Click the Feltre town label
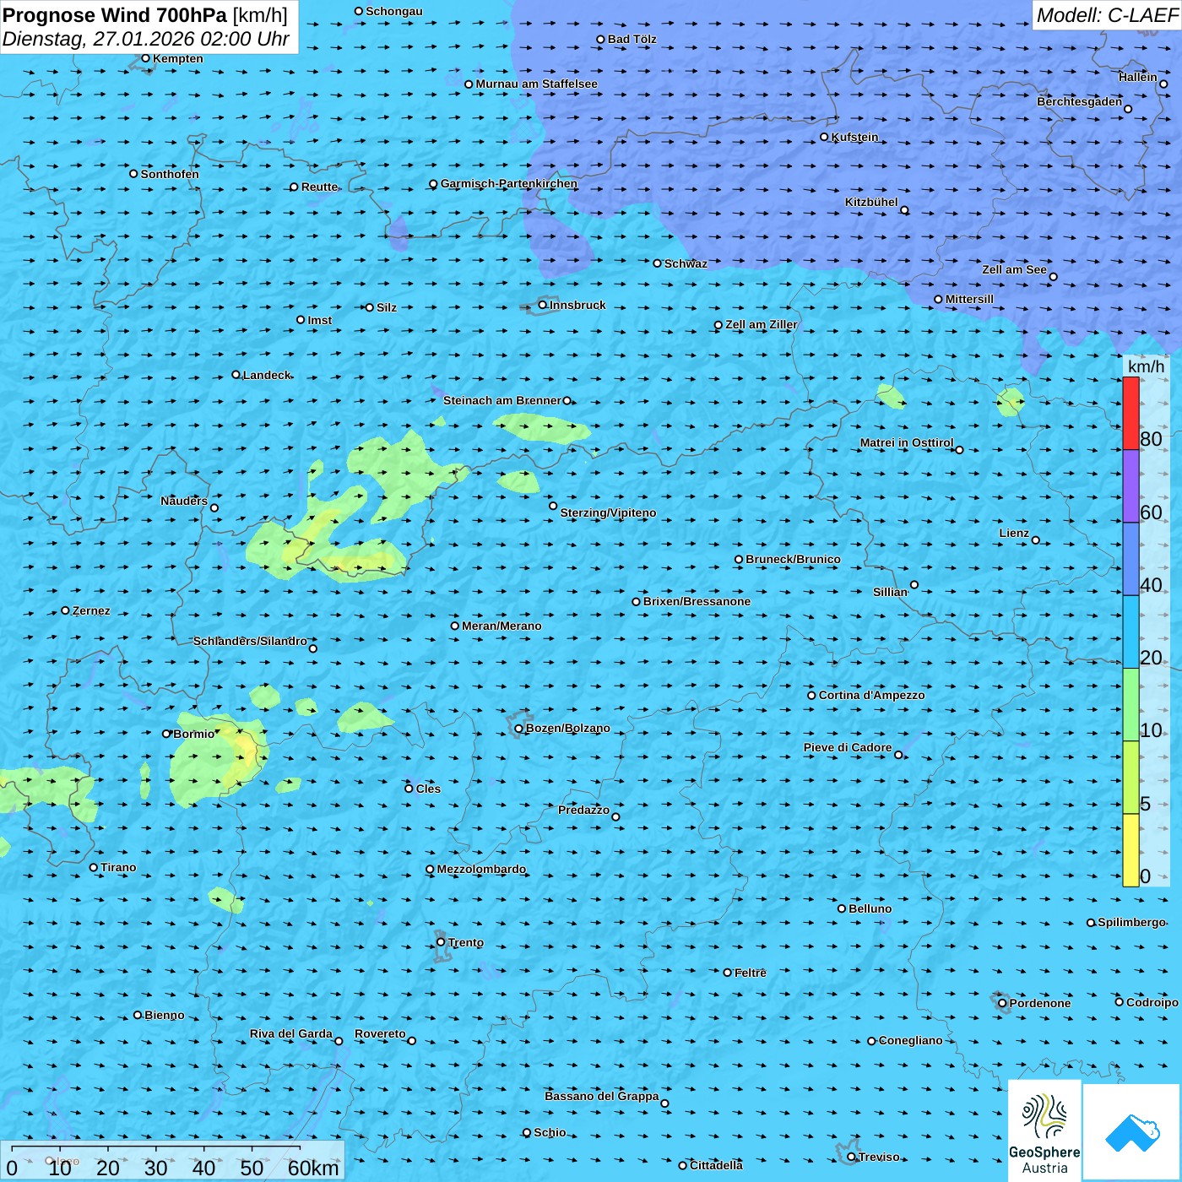Screen dimensions: 1182x1182 pos(750,973)
